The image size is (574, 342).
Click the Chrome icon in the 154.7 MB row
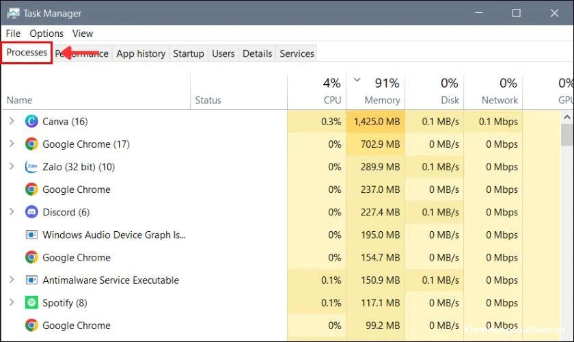(x=31, y=257)
